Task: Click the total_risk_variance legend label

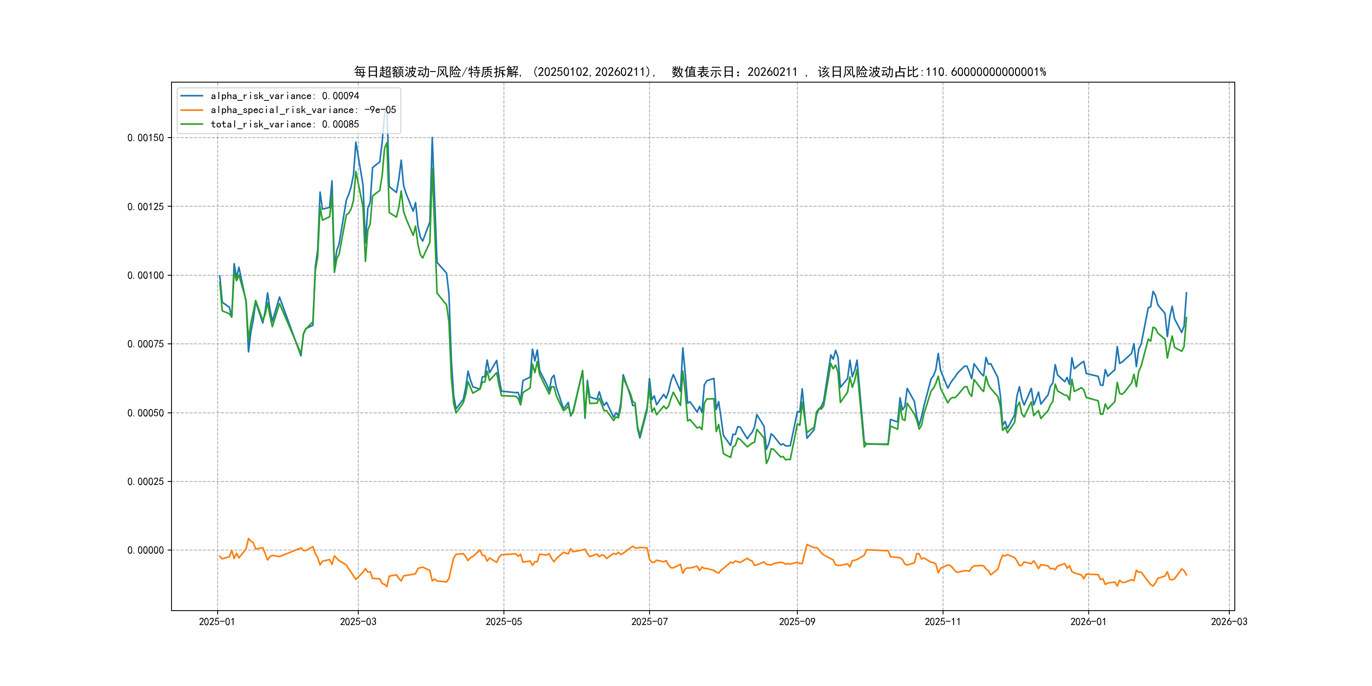Action: [x=285, y=124]
